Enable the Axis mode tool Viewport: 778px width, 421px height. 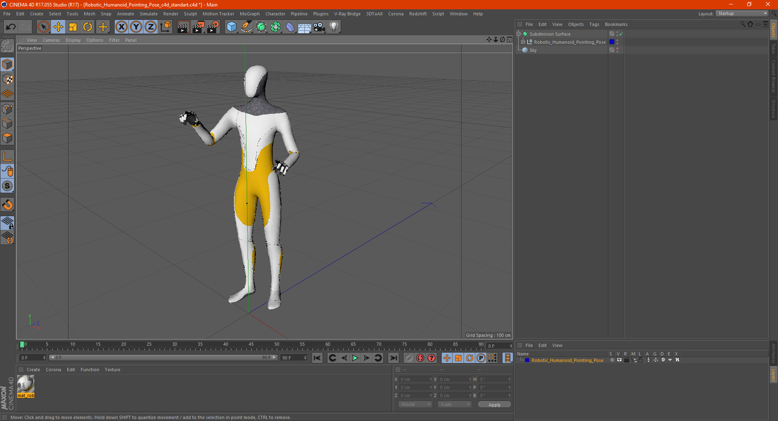tap(7, 157)
